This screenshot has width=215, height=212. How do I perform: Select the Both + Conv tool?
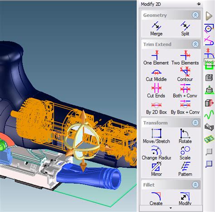pos(185,91)
